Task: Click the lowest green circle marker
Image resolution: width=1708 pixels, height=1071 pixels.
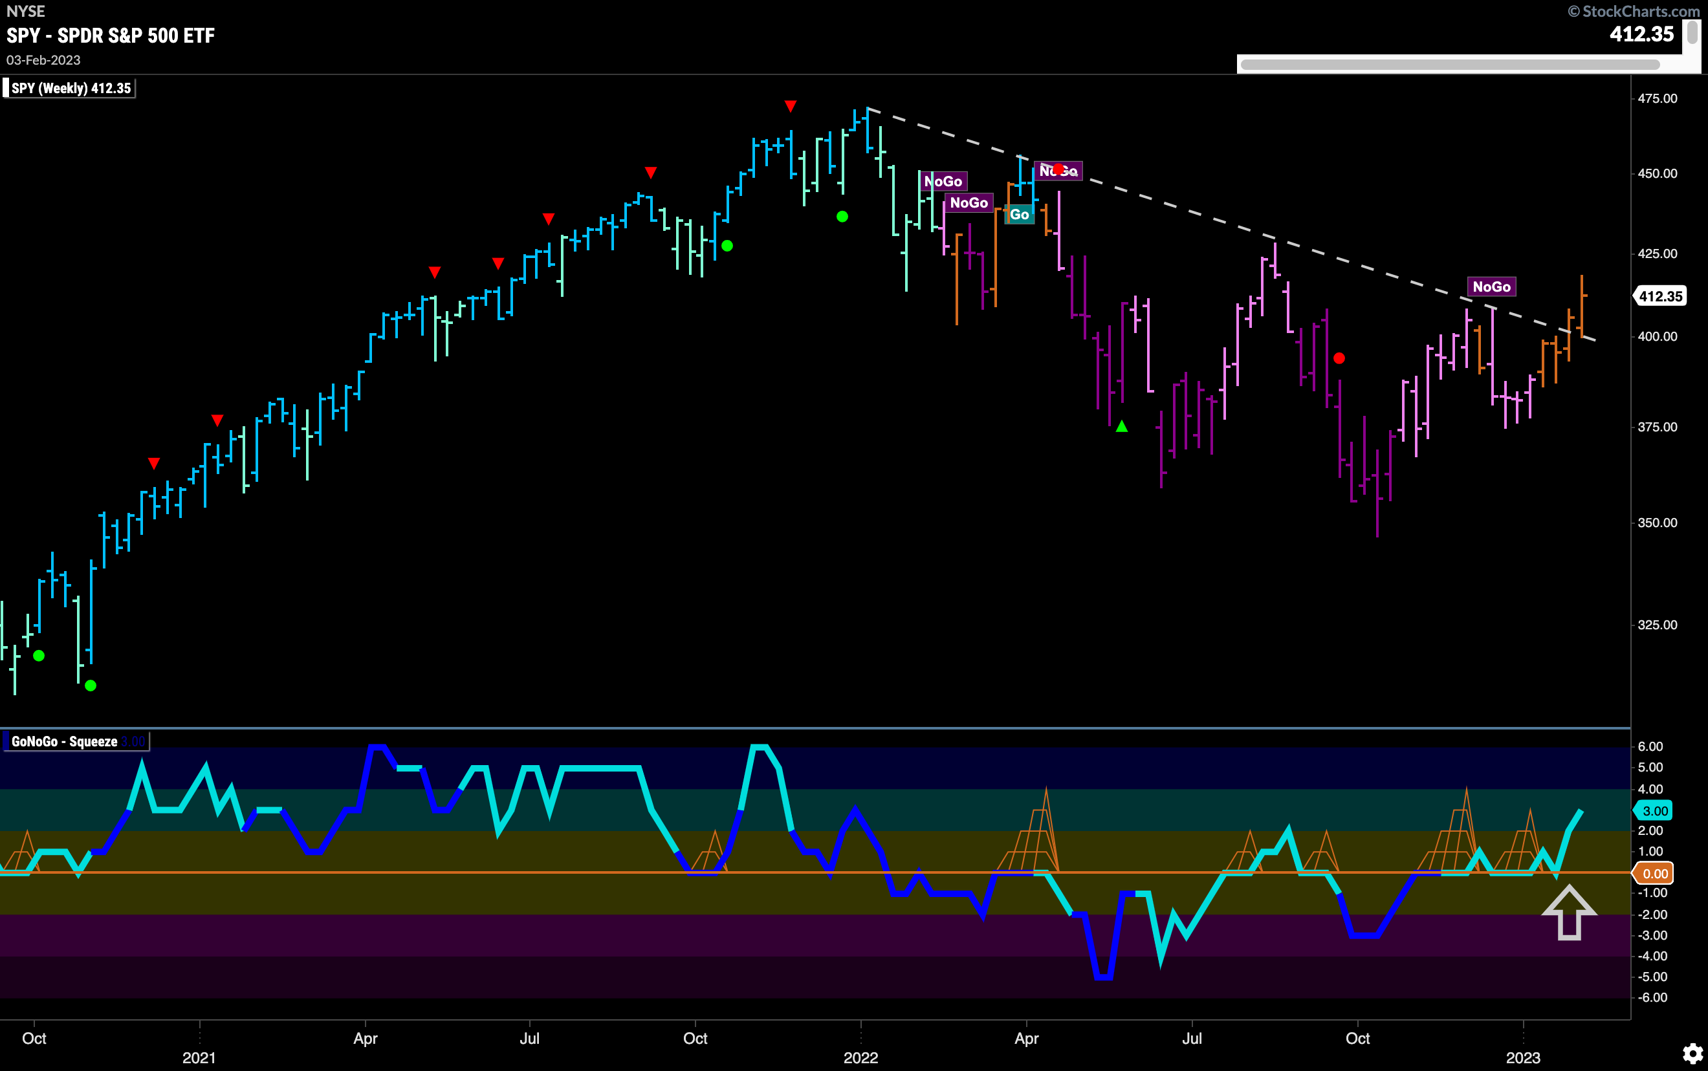Action: 91,685
